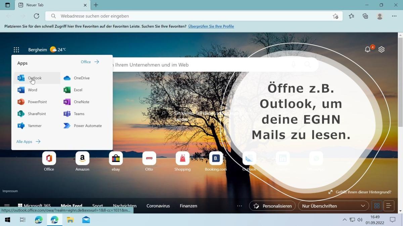
Task: Show more feed categories via ellipsis
Action: point(239,206)
